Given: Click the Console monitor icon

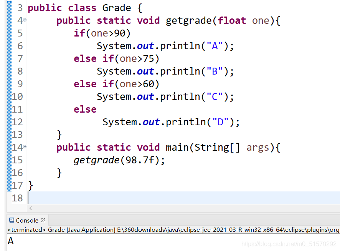Looking at the screenshot, I should tap(12, 220).
